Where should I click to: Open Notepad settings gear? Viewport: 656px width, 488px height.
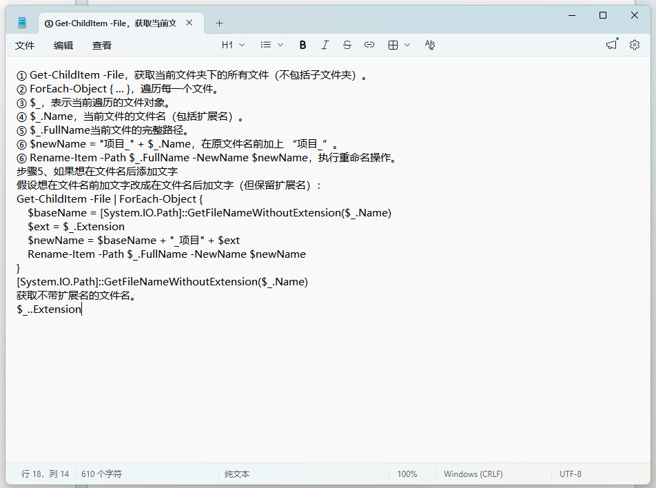coord(635,45)
